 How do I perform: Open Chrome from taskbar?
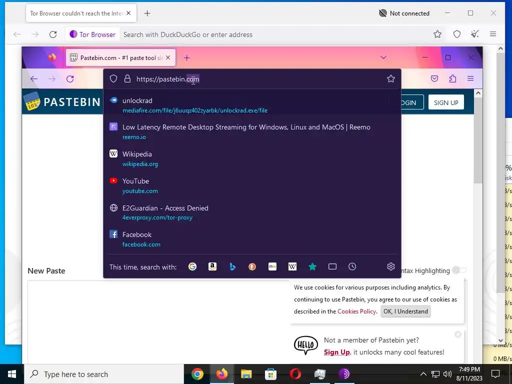(x=197, y=374)
